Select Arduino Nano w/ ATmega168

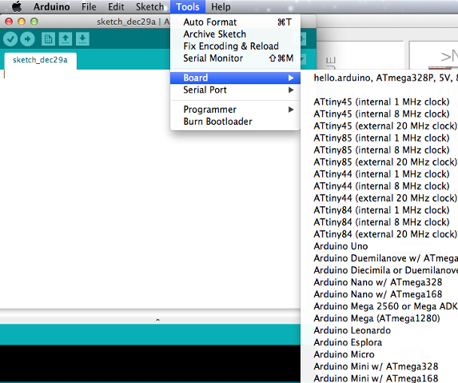tap(378, 294)
